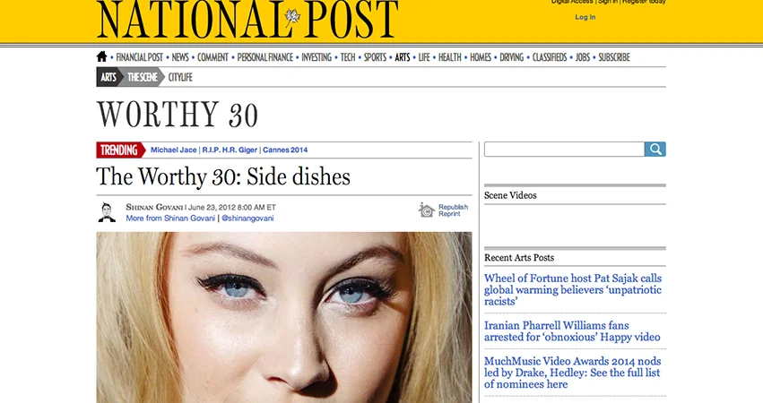The height and width of the screenshot is (403, 763).
Task: Open the News section
Action: (180, 57)
